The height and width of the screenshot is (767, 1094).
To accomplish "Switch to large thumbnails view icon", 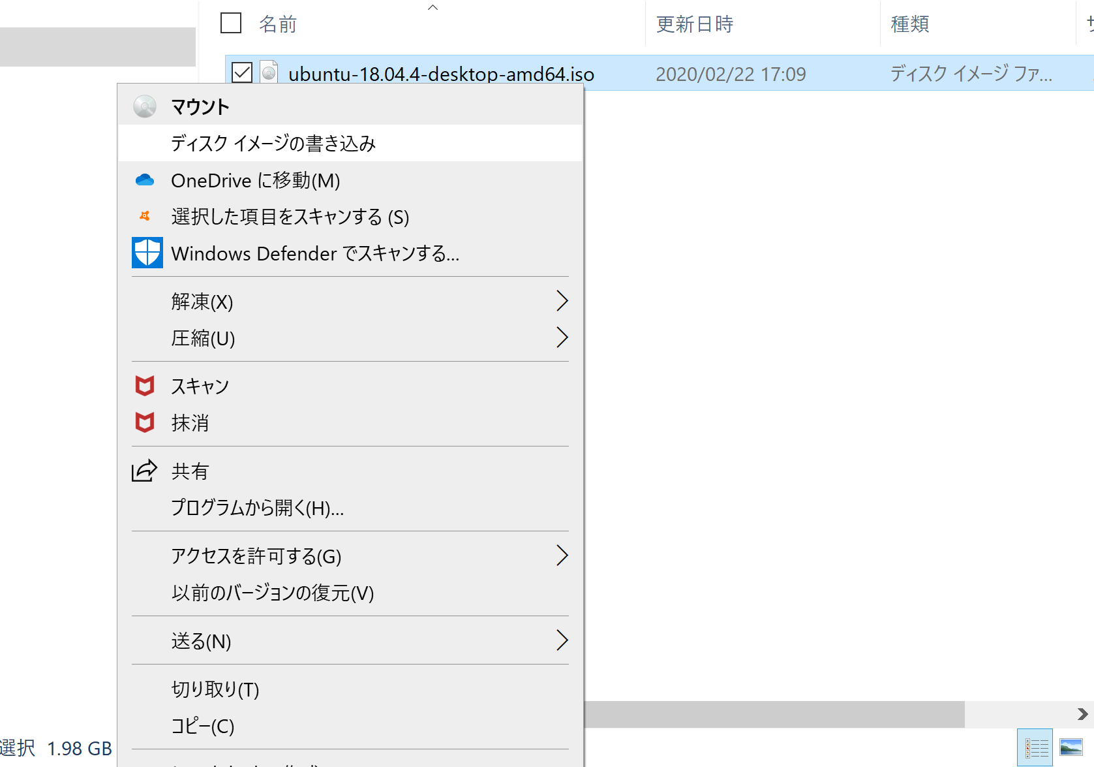I will click(1071, 747).
